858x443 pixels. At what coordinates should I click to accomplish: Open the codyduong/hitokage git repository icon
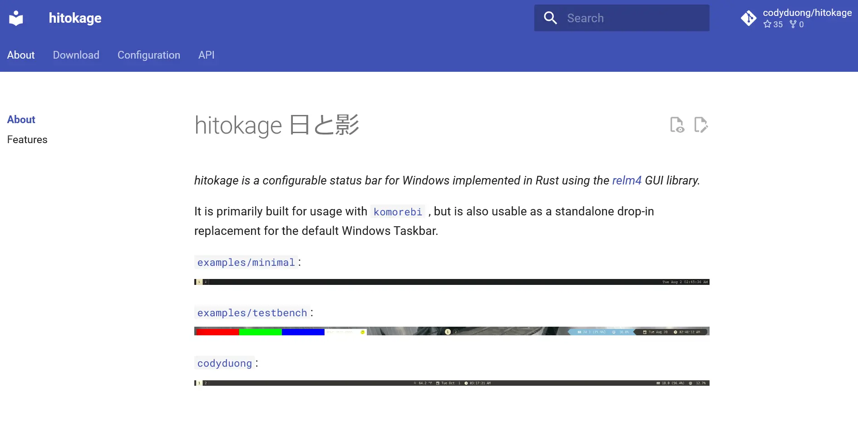749,18
